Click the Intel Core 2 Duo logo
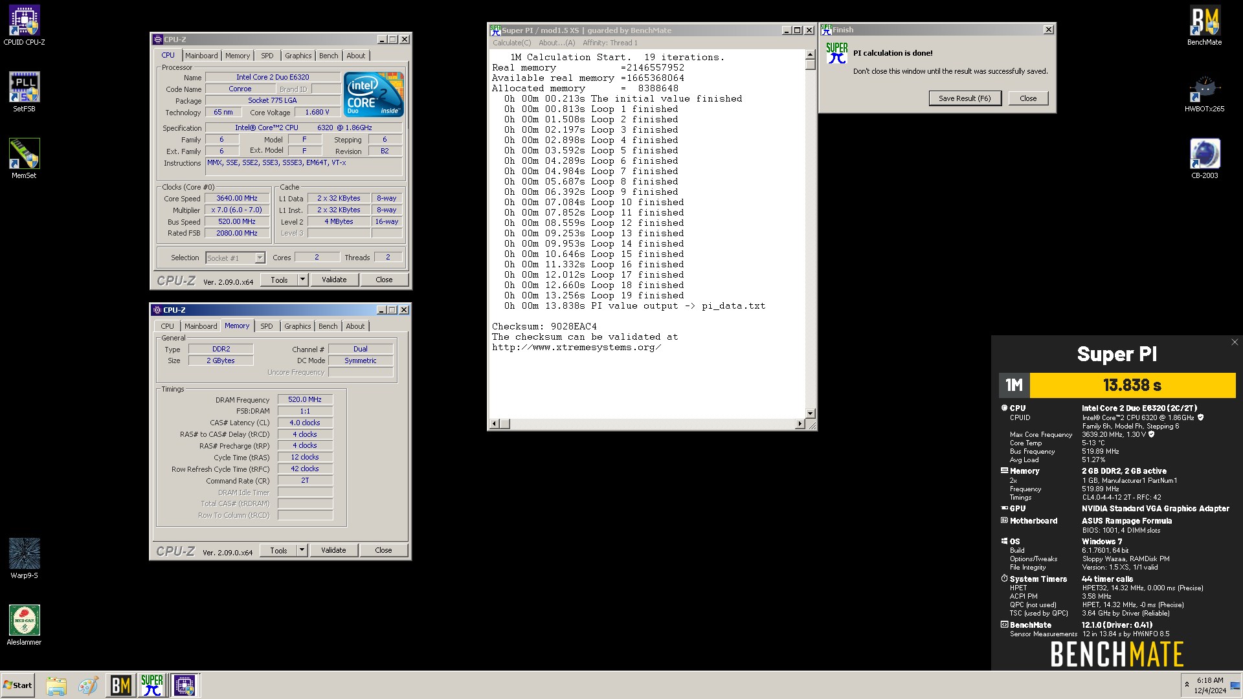 coord(374,94)
